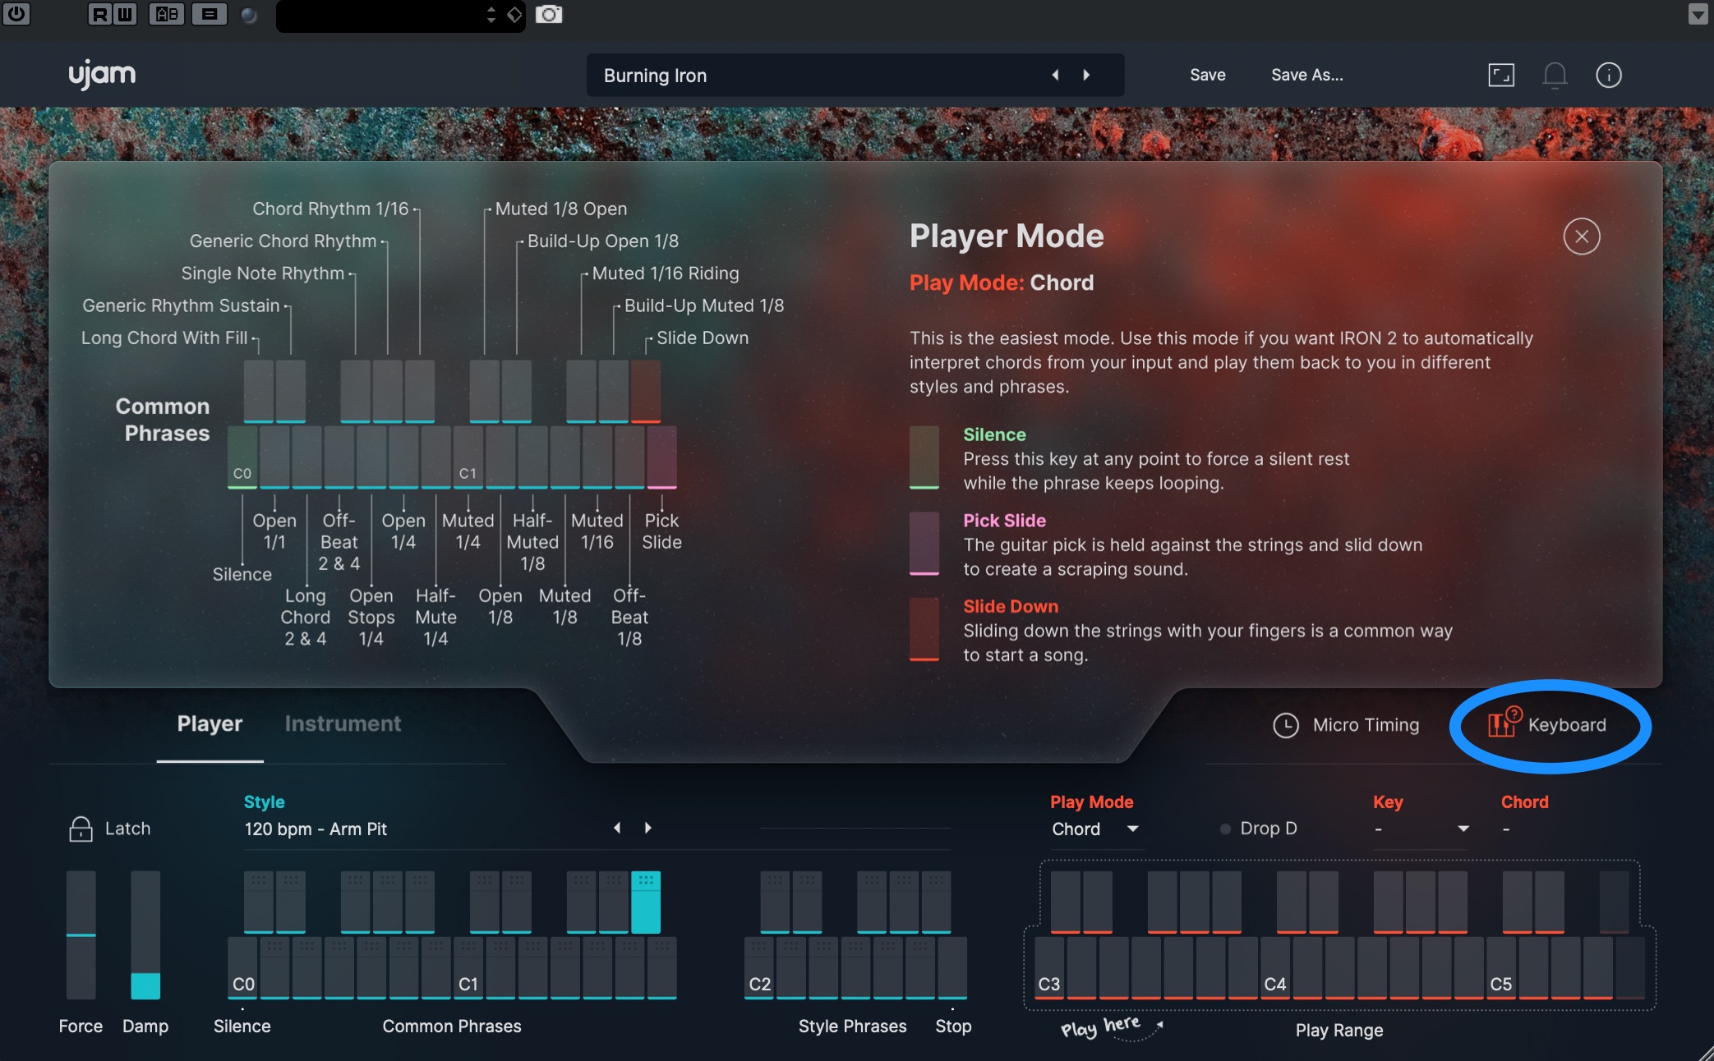The width and height of the screenshot is (1714, 1061).
Task: Switch to the Instrument tab
Action: 343,723
